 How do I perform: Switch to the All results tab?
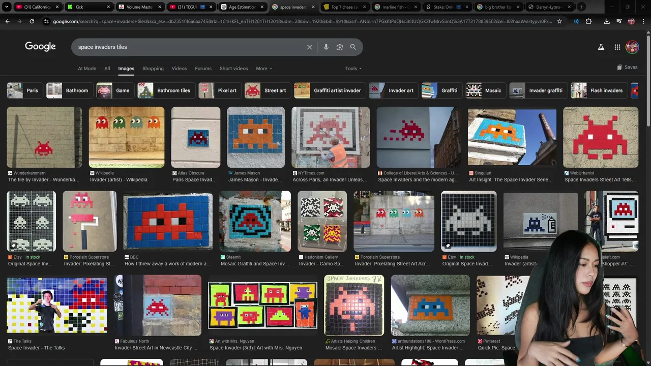pos(107,69)
